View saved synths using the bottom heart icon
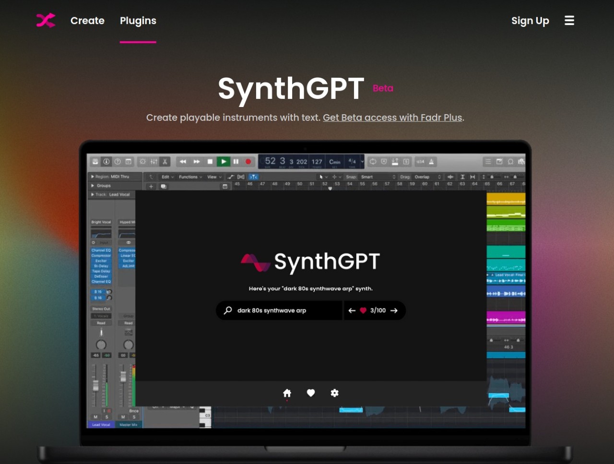Viewport: 614px width, 464px height. [310, 393]
